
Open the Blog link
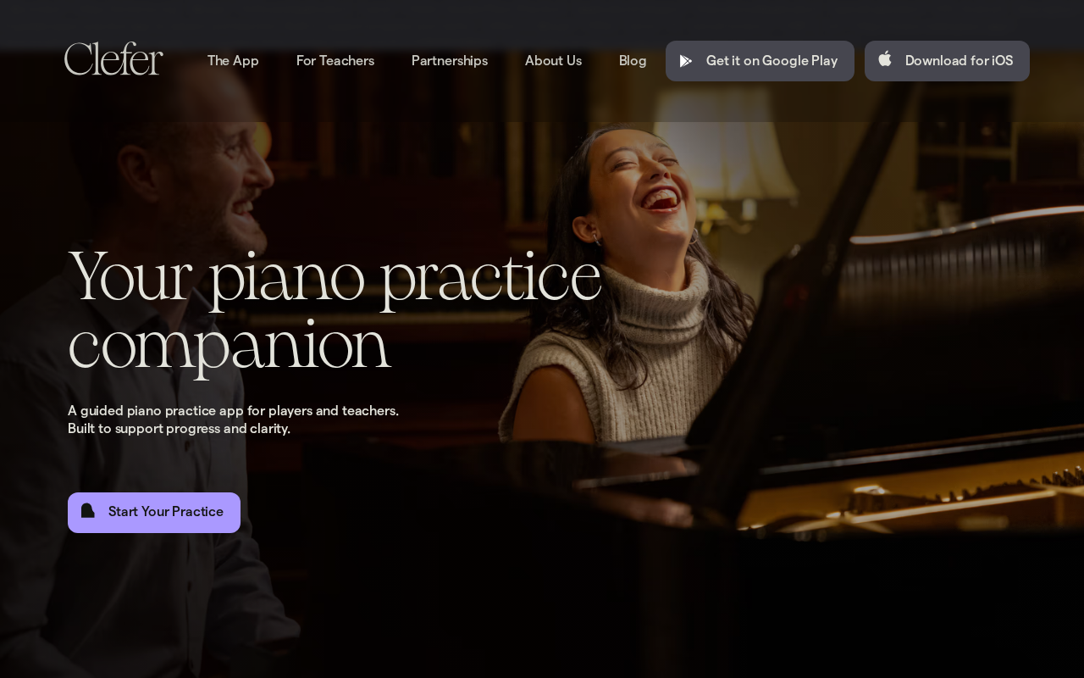click(x=633, y=61)
